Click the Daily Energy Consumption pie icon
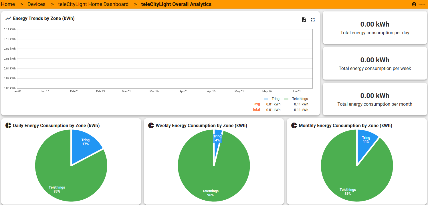 pyautogui.click(x=8, y=126)
